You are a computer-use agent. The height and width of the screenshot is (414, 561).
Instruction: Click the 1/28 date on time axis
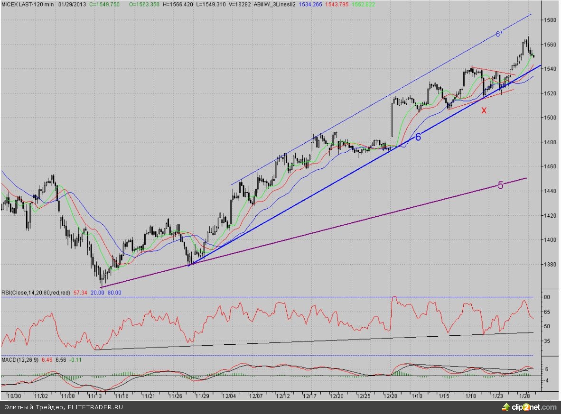point(525,396)
